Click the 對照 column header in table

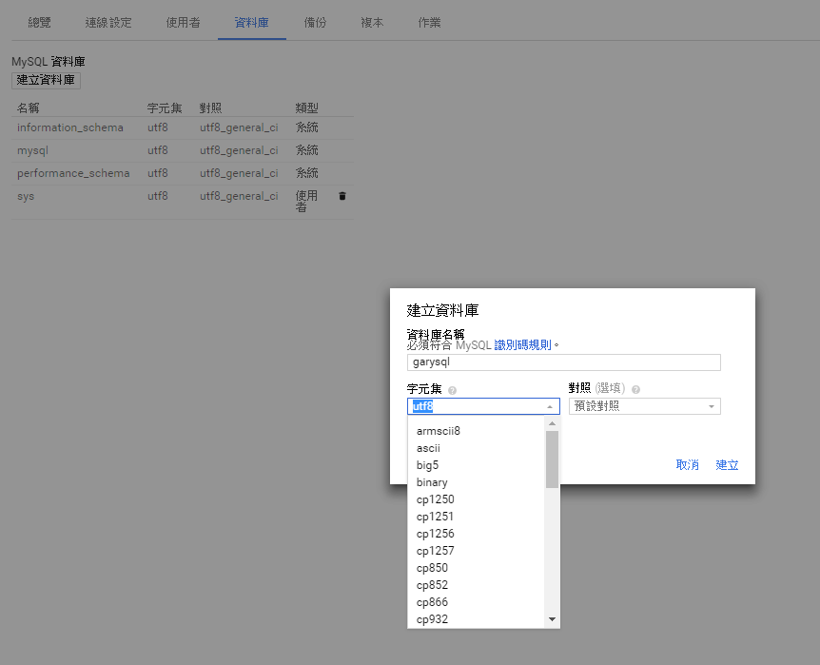211,108
